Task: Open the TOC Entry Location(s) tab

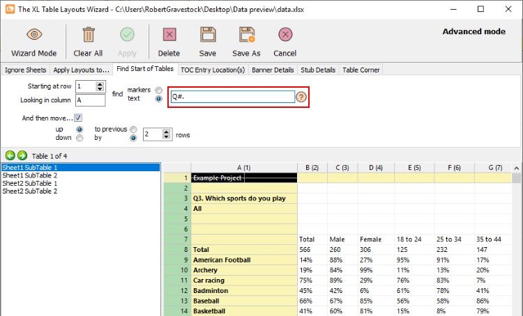Action: click(213, 70)
